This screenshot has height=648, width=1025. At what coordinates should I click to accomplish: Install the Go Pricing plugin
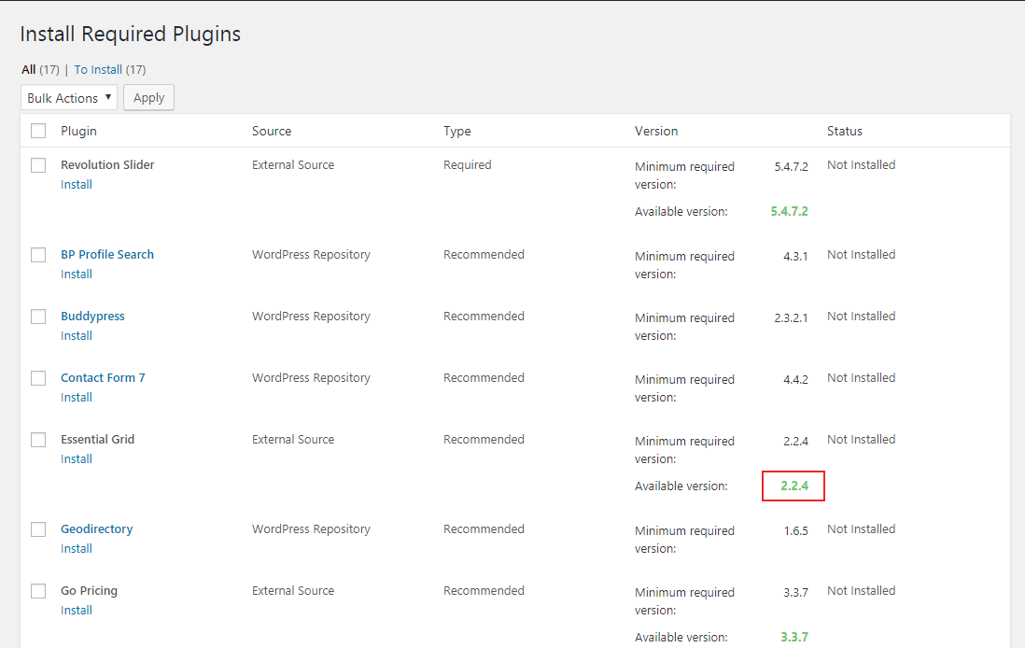coord(77,610)
